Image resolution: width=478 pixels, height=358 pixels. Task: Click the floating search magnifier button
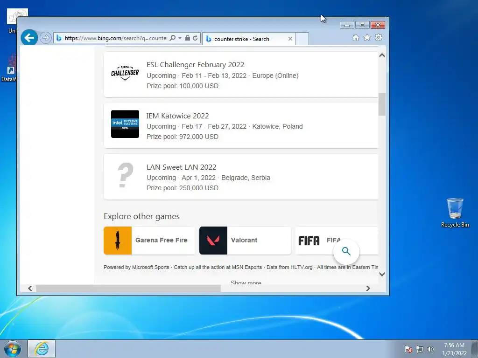tap(346, 251)
